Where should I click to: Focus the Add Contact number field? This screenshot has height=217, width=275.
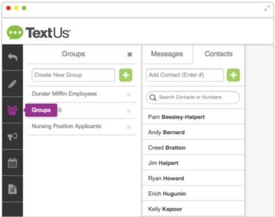pos(184,75)
